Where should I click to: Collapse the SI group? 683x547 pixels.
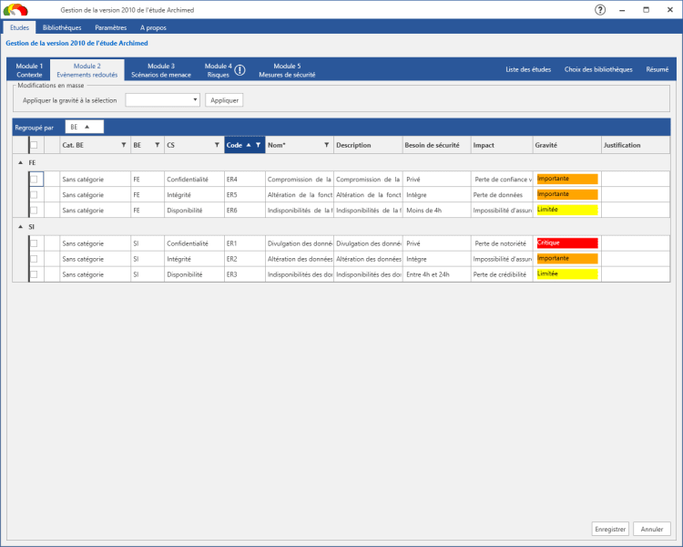coord(20,227)
